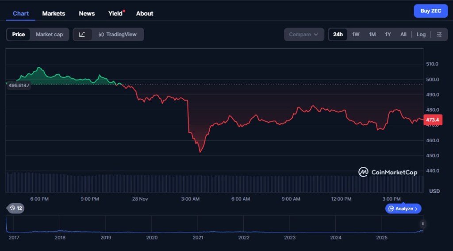Toggle the Price view
This screenshot has width=453, height=251.
(19, 35)
